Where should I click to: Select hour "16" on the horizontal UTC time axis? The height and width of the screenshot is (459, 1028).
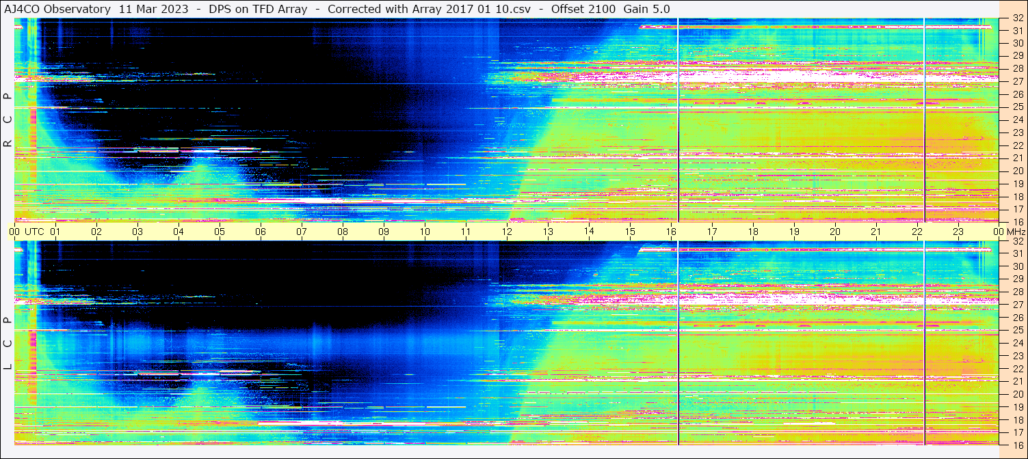pos(671,232)
